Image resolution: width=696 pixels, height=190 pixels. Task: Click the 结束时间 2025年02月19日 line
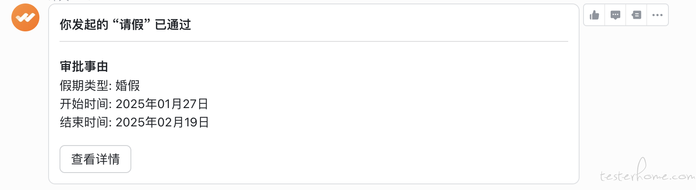point(134,122)
